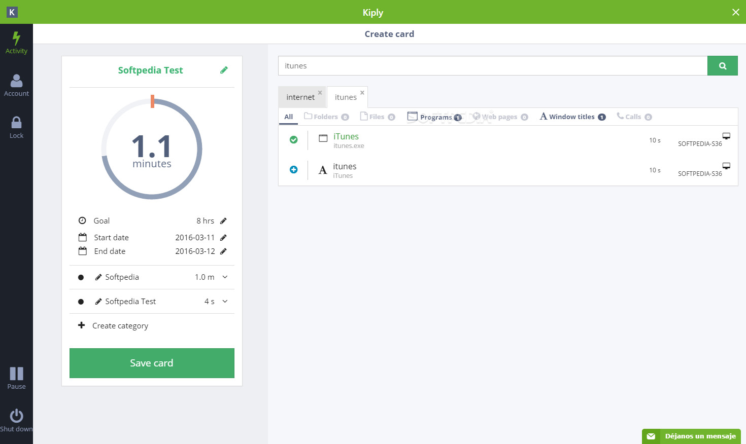
Task: Click the Softpedia Test category color dot
Action: (x=81, y=302)
